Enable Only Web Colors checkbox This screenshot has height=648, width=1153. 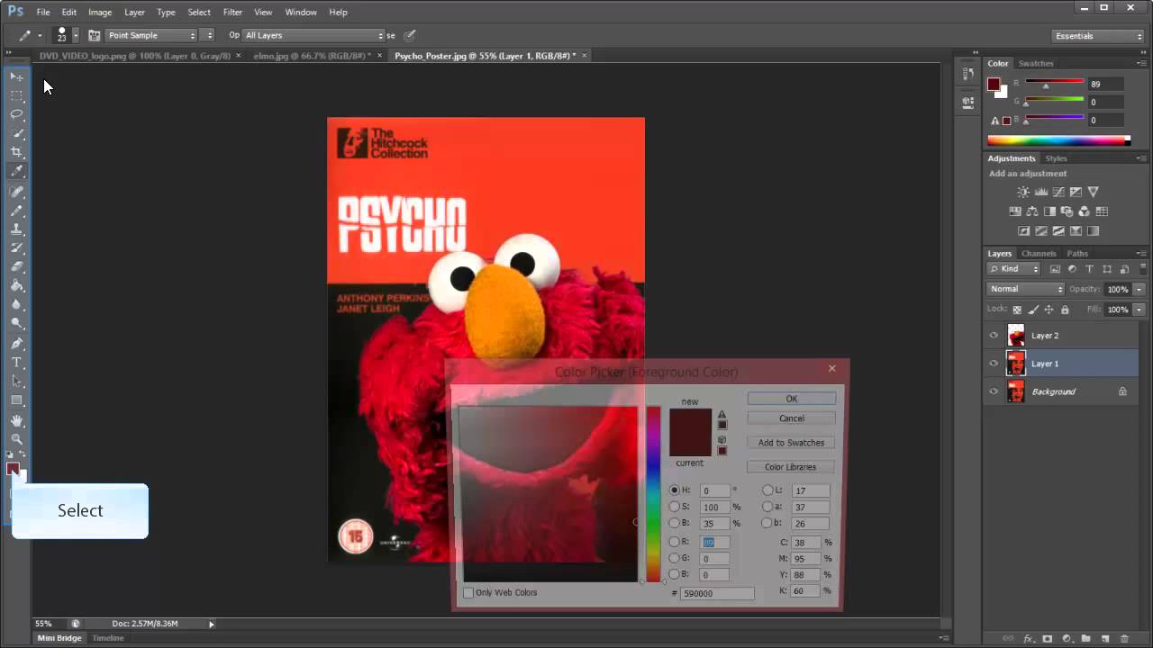(468, 593)
